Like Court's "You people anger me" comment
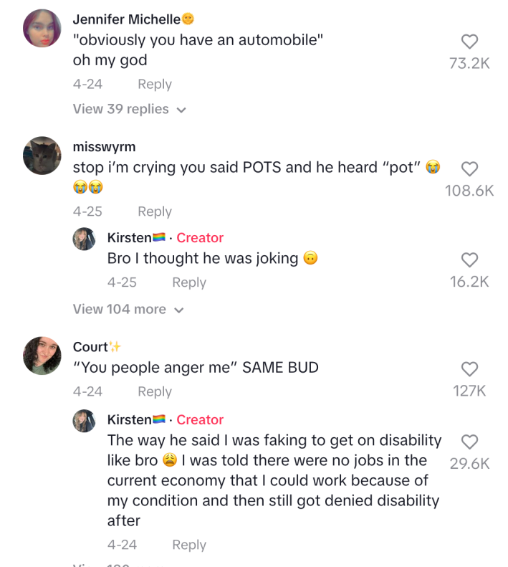 coord(469,369)
